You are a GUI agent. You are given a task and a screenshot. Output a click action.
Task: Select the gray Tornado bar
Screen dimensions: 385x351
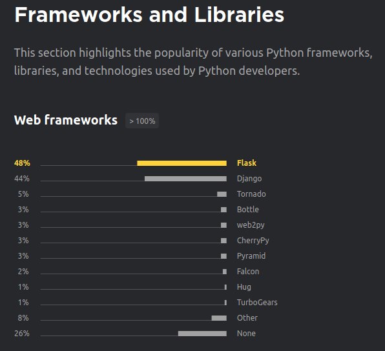tap(222, 194)
